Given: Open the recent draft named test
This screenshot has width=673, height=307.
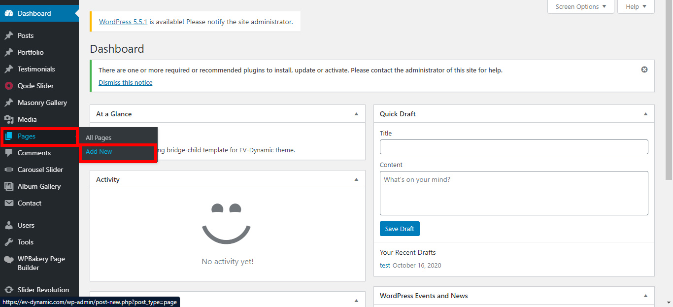Looking at the screenshot, I should 385,265.
